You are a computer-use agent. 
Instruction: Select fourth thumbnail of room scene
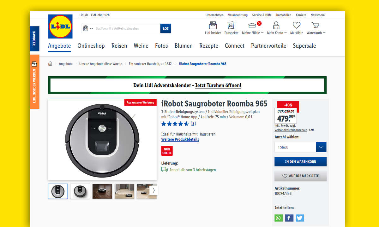click(x=124, y=191)
